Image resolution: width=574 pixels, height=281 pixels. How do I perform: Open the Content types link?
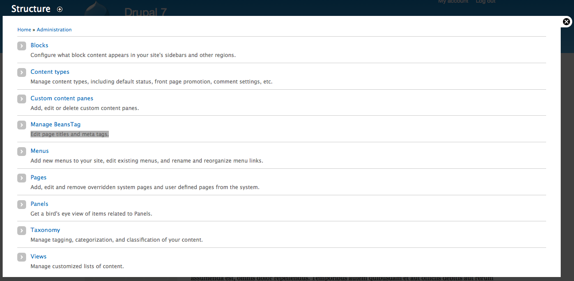(50, 72)
